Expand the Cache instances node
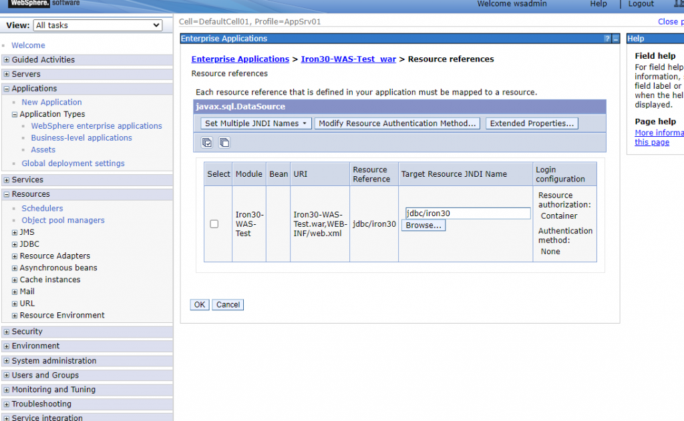Screen dimensions: 684x421 tap(15, 280)
